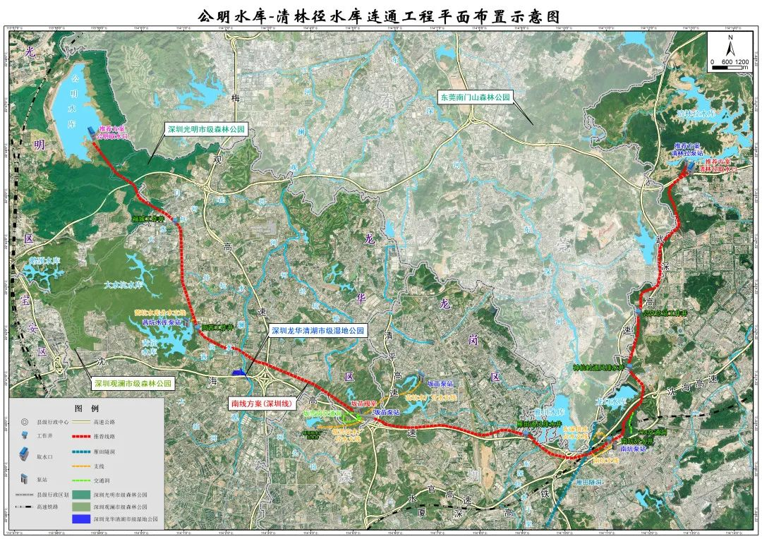Click the 泵站 icon in the legend

25,479
